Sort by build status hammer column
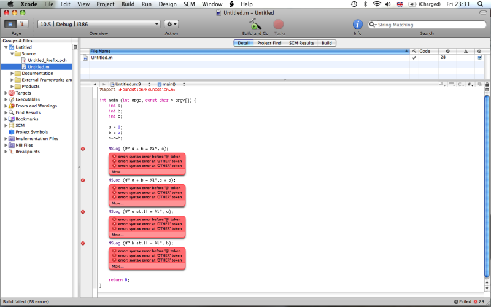This screenshot has height=307, width=491. [x=414, y=51]
